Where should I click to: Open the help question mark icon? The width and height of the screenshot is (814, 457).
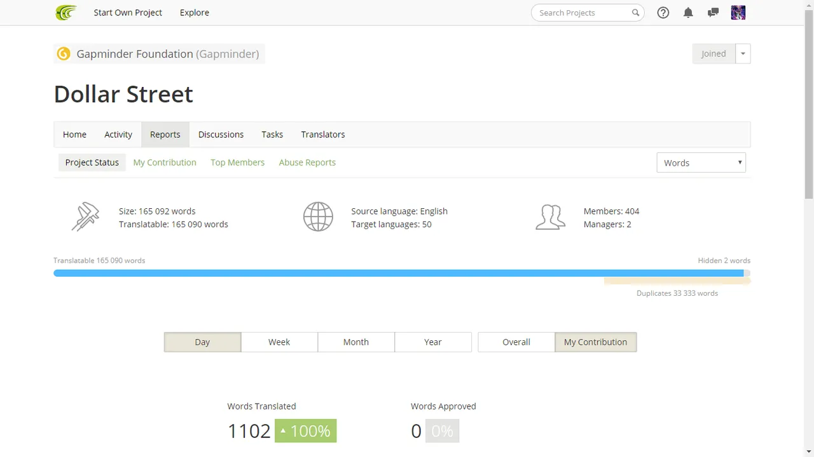(x=663, y=13)
